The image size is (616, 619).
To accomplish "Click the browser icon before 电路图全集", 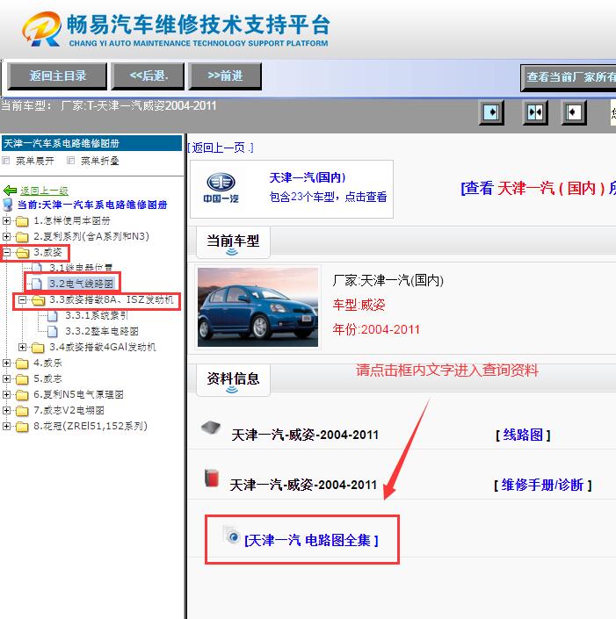I will click(x=231, y=536).
